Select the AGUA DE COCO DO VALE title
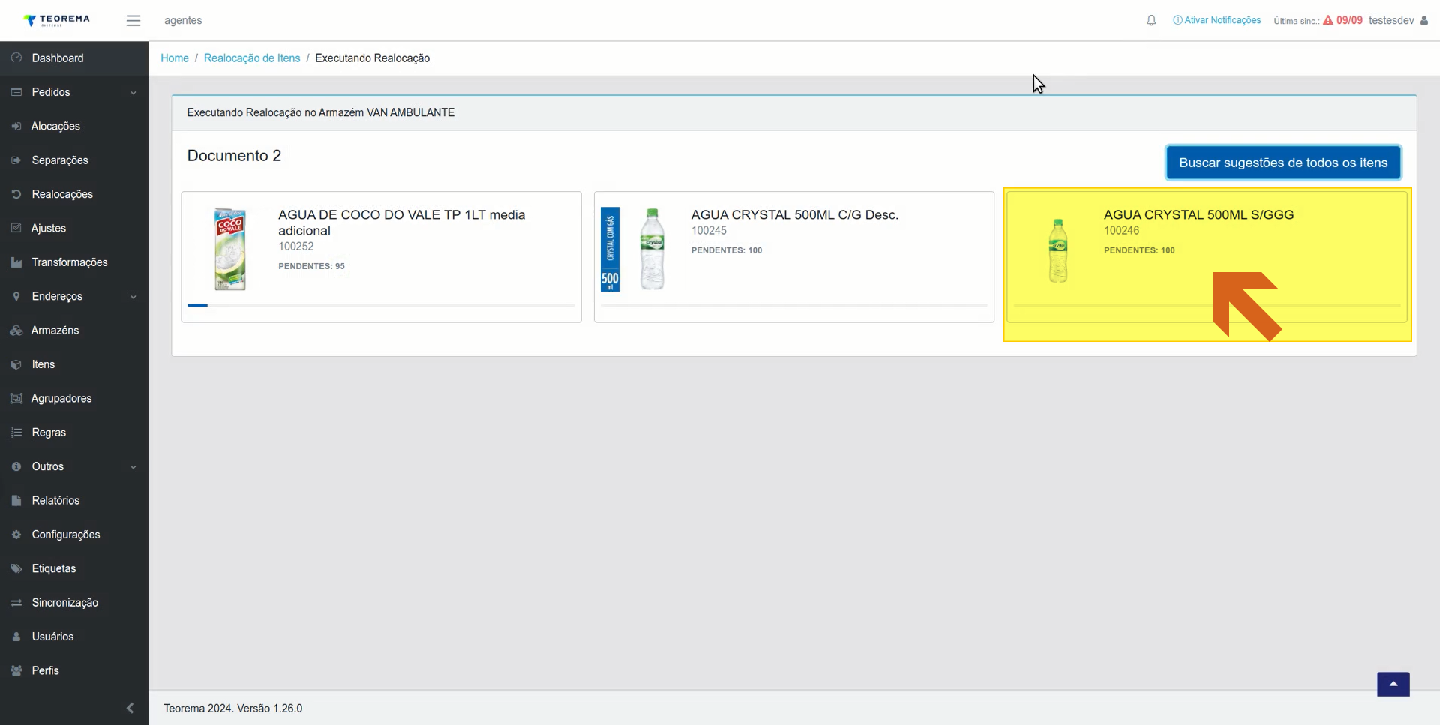Screen dimensions: 1440x725 402,223
